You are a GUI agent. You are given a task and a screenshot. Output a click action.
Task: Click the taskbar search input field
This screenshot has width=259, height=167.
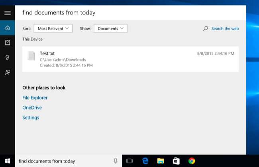[64, 161]
